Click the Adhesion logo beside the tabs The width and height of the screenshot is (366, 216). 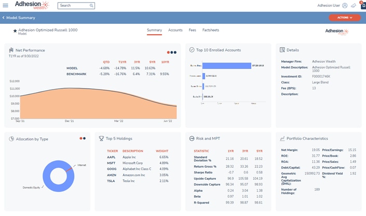[337, 32]
